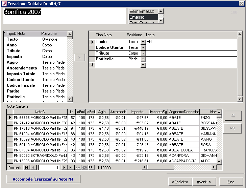The image size is (246, 188).
Task: Select Imposta Totale in TipoDiNota list
Action: pyautogui.click(x=21, y=74)
